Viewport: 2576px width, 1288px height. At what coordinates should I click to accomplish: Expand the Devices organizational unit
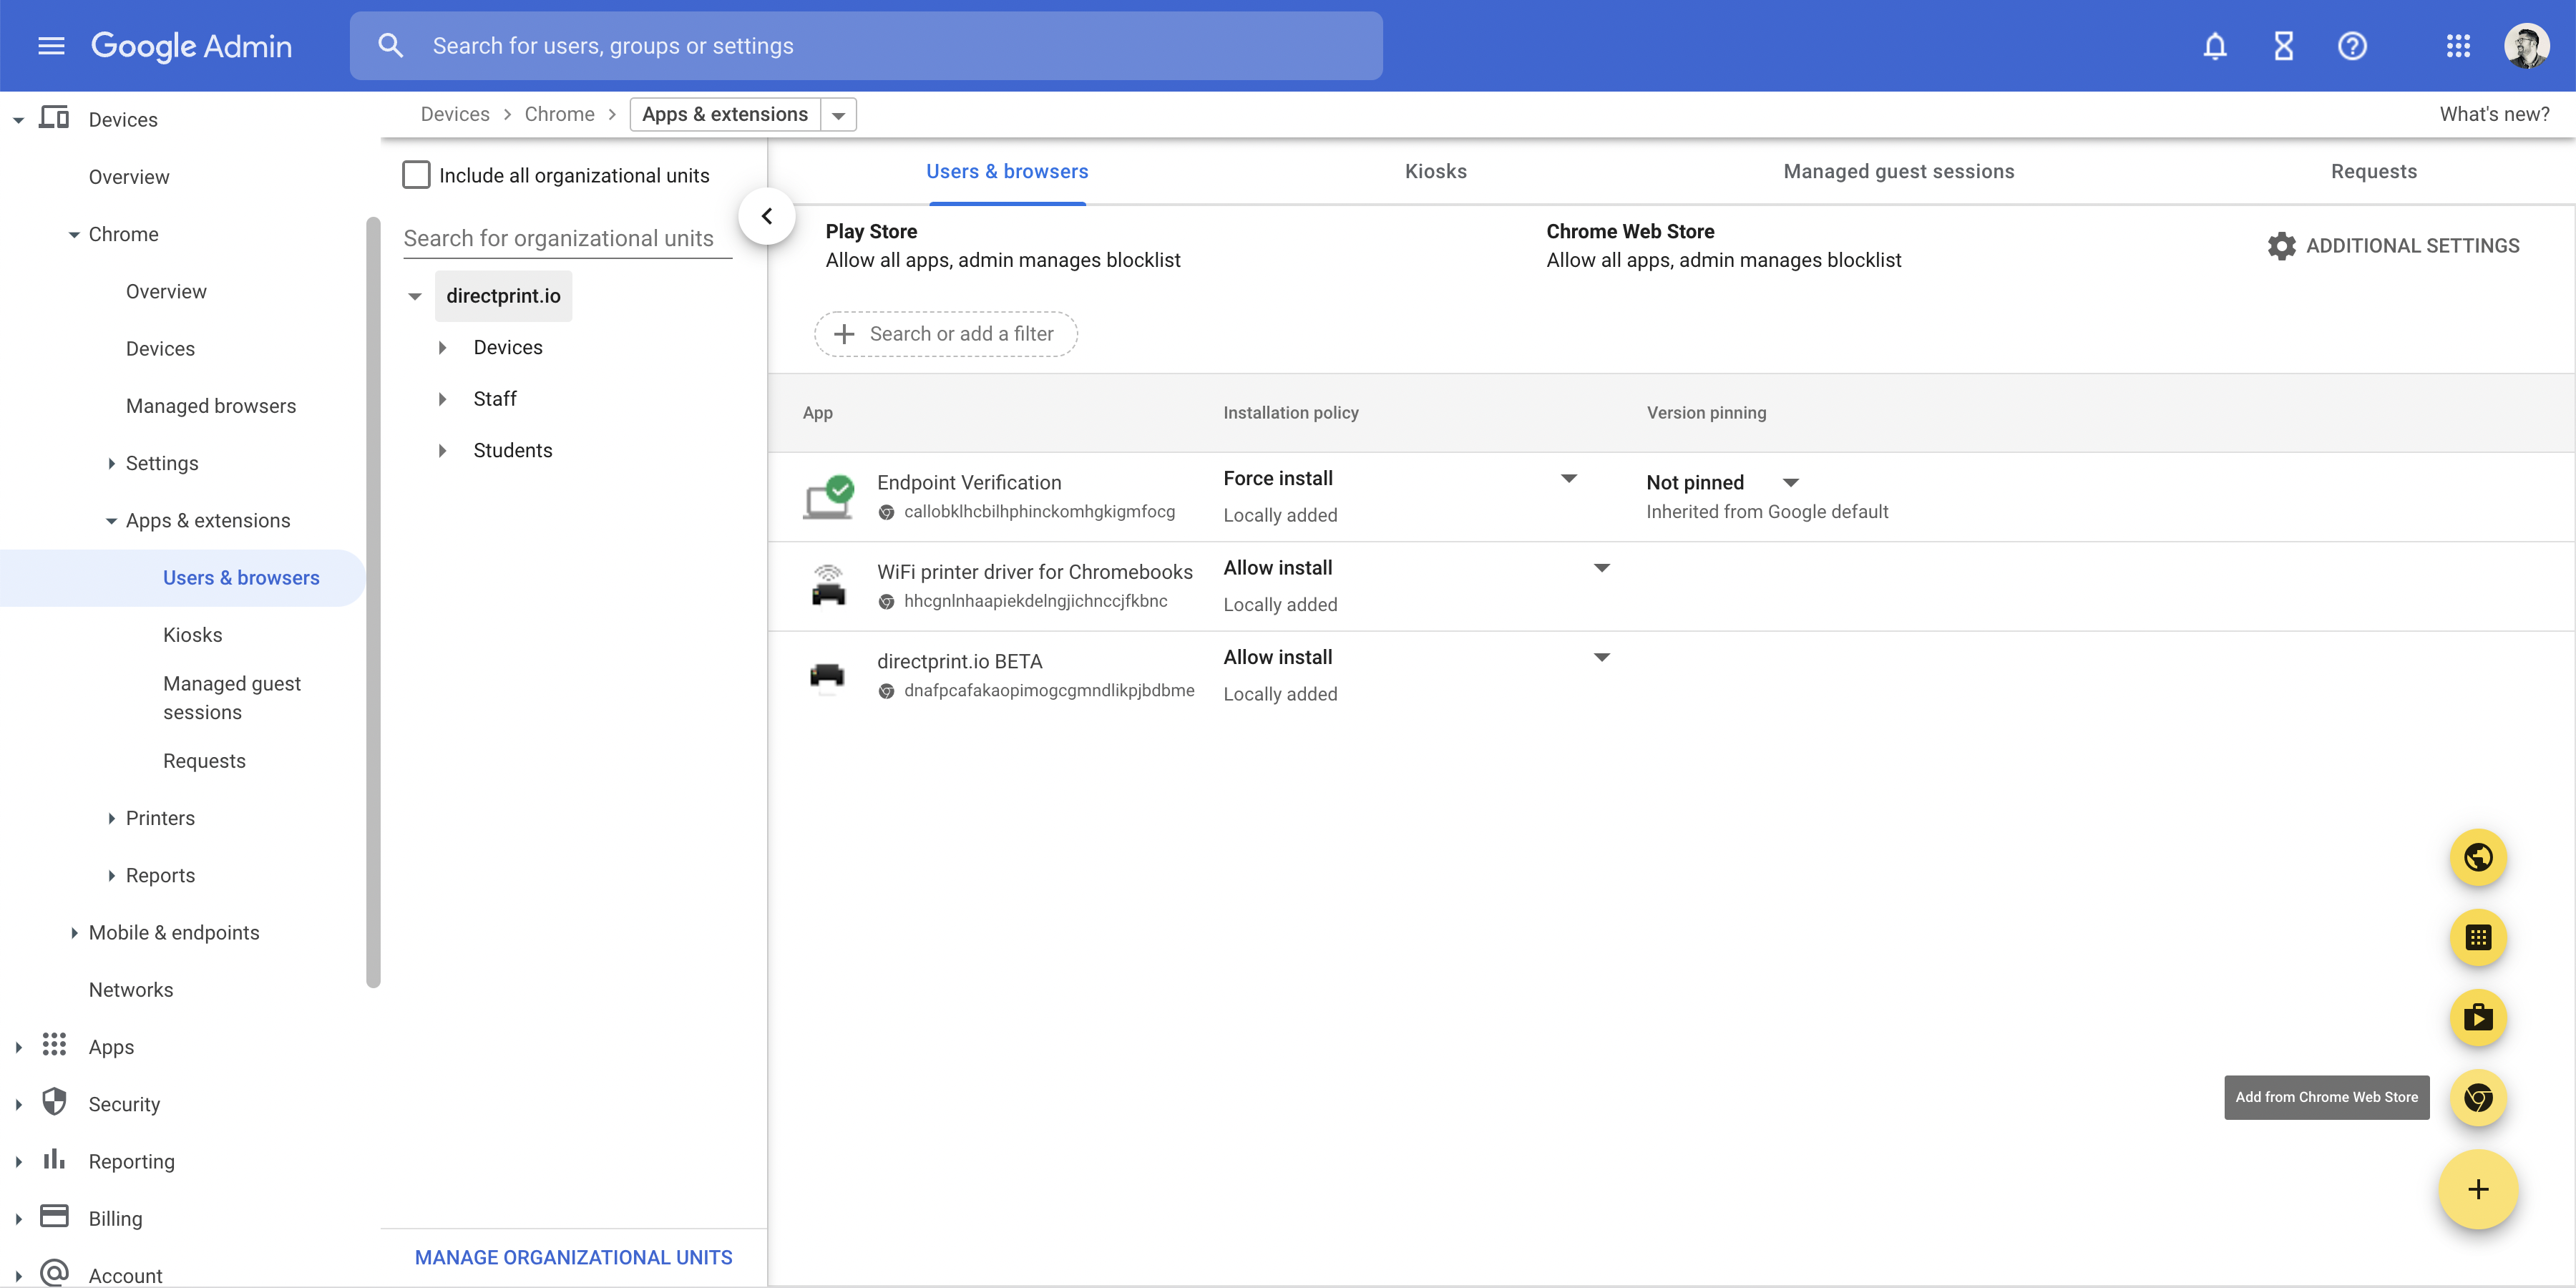coord(442,348)
